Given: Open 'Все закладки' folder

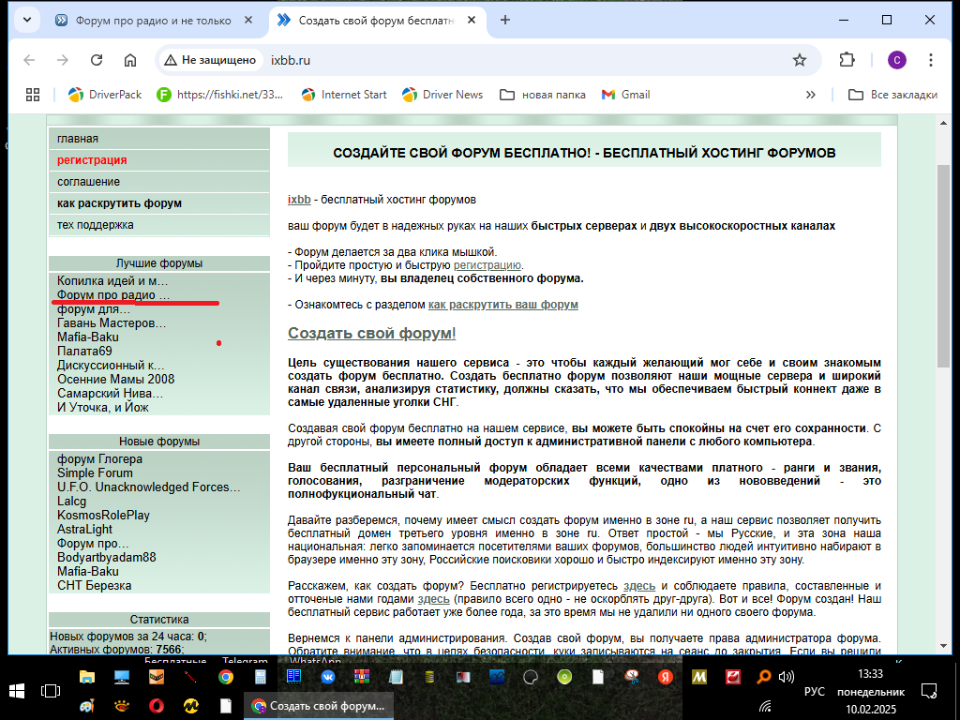Looking at the screenshot, I should 892,95.
